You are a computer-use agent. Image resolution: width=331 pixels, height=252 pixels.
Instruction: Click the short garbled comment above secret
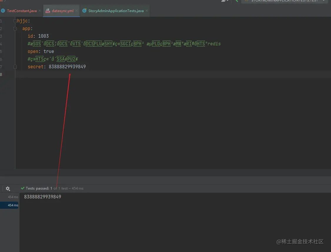pyautogui.click(x=53, y=59)
